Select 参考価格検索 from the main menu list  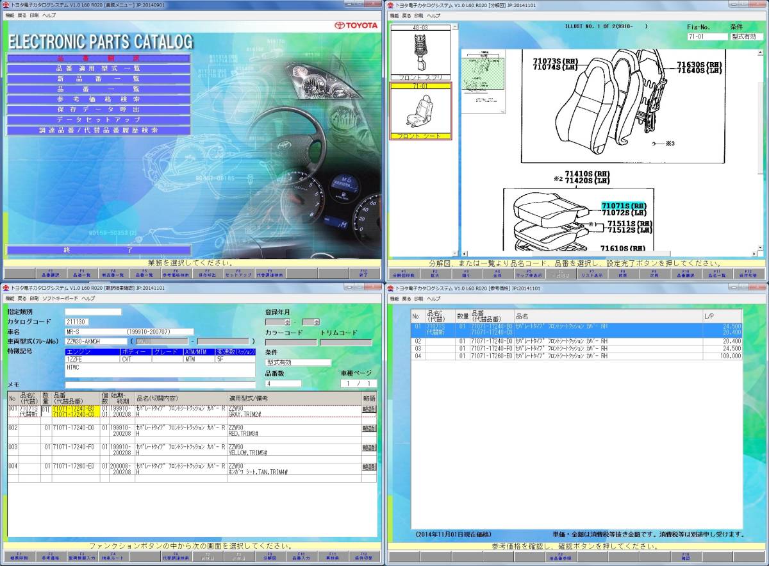[99, 99]
